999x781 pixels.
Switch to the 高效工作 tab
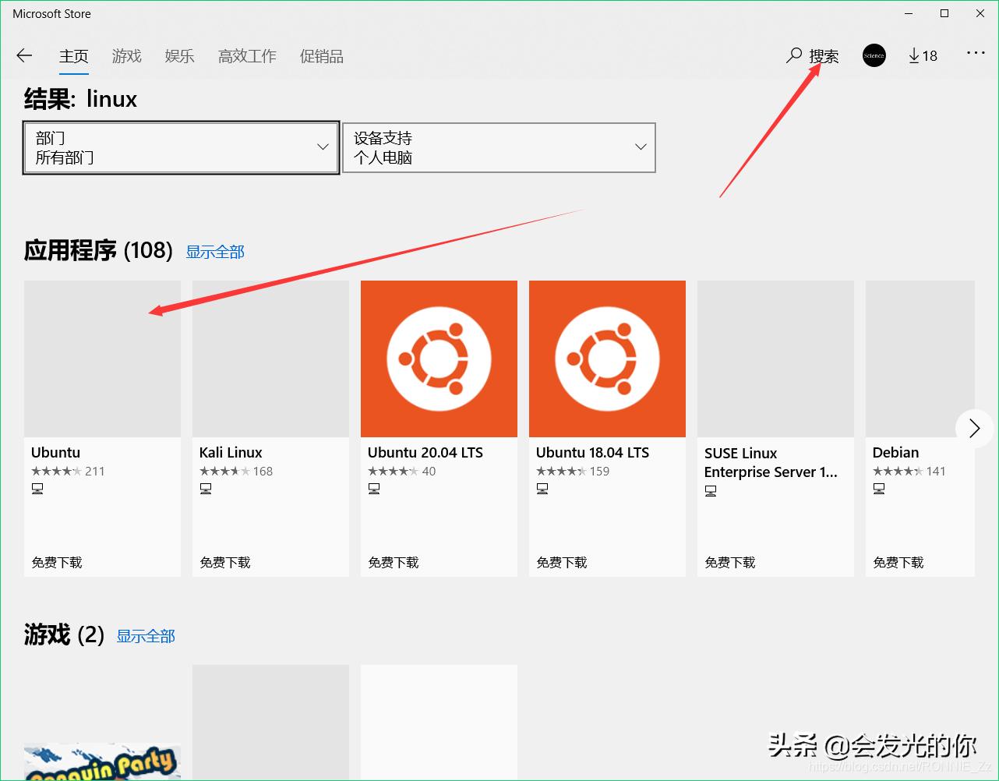tap(247, 56)
